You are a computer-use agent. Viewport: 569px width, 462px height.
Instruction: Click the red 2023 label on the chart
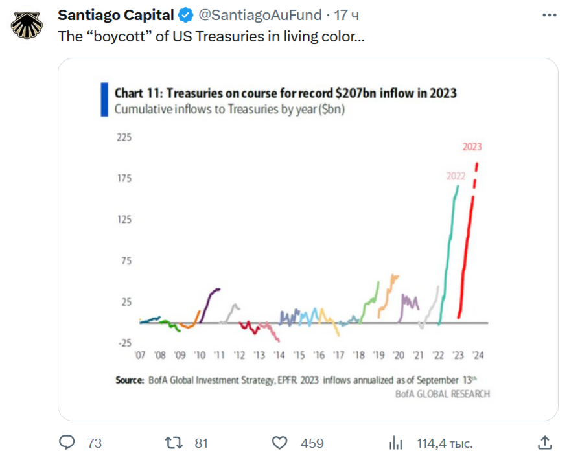point(472,146)
